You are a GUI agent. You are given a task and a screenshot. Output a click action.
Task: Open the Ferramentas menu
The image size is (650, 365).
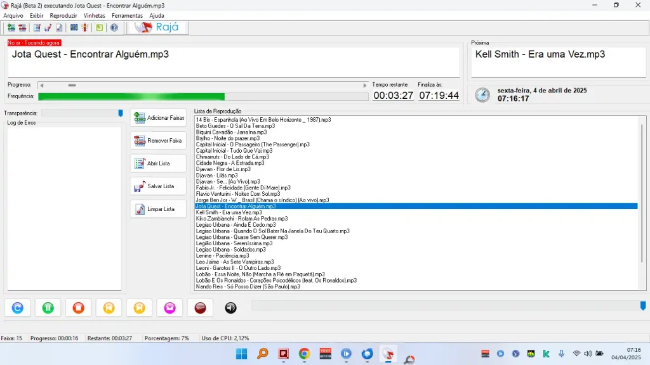(x=128, y=15)
